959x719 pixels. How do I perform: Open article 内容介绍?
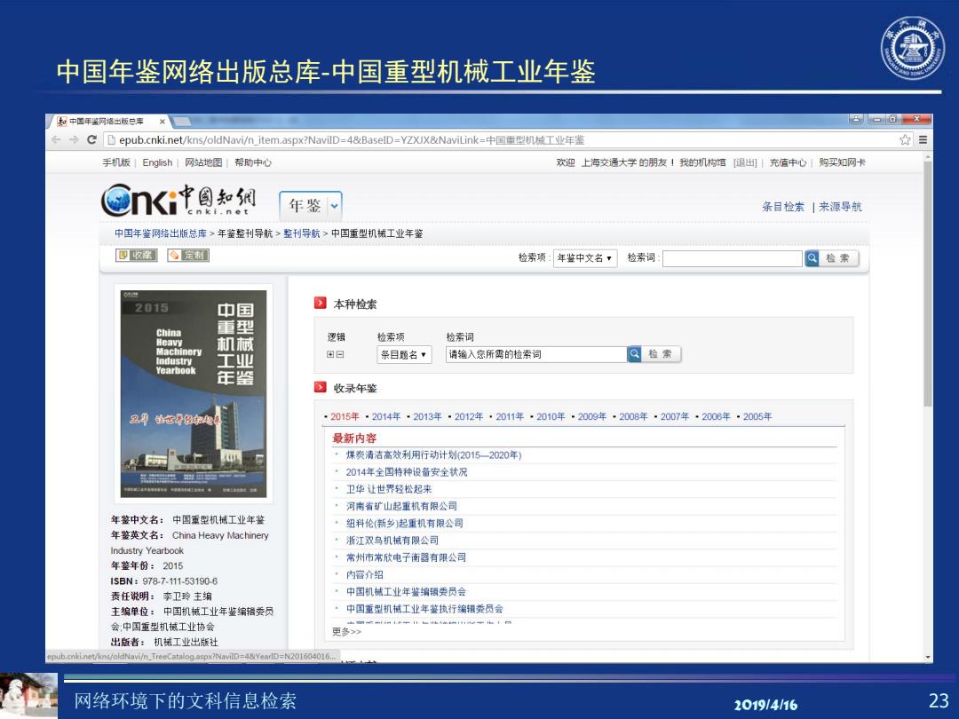click(x=365, y=574)
